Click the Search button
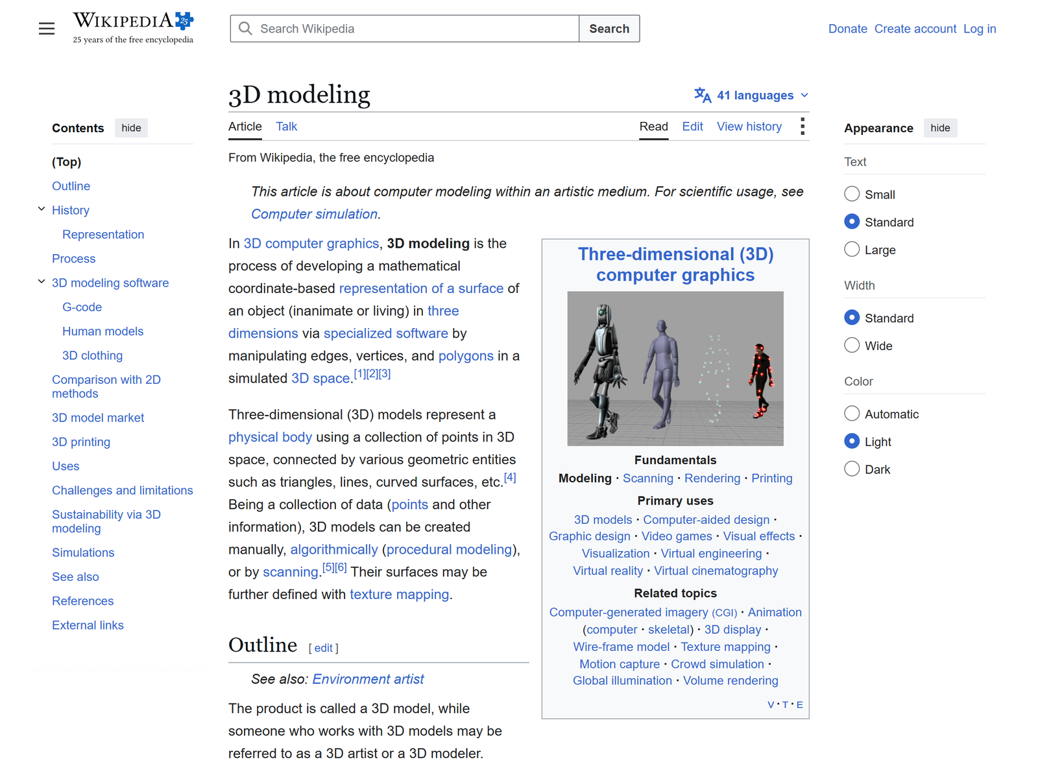Viewport: 1038px width, 778px height. tap(609, 29)
